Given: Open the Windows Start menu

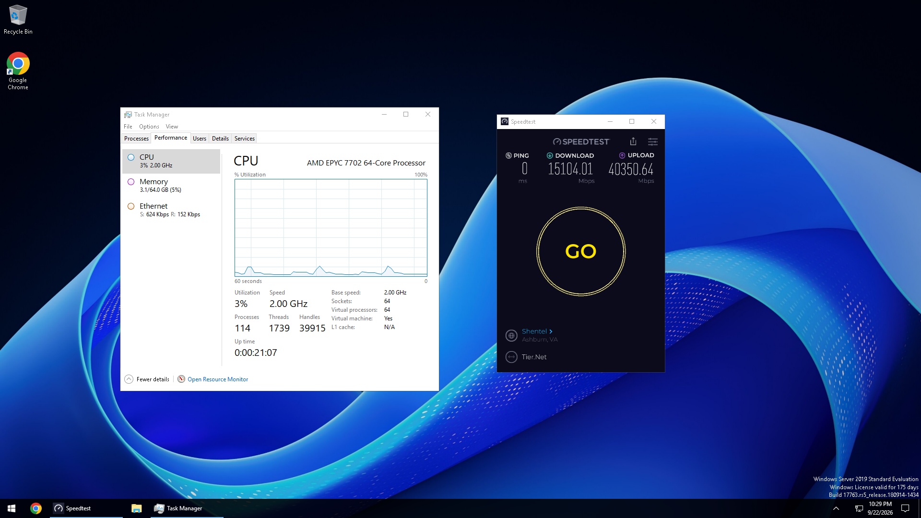Looking at the screenshot, I should coord(12,508).
